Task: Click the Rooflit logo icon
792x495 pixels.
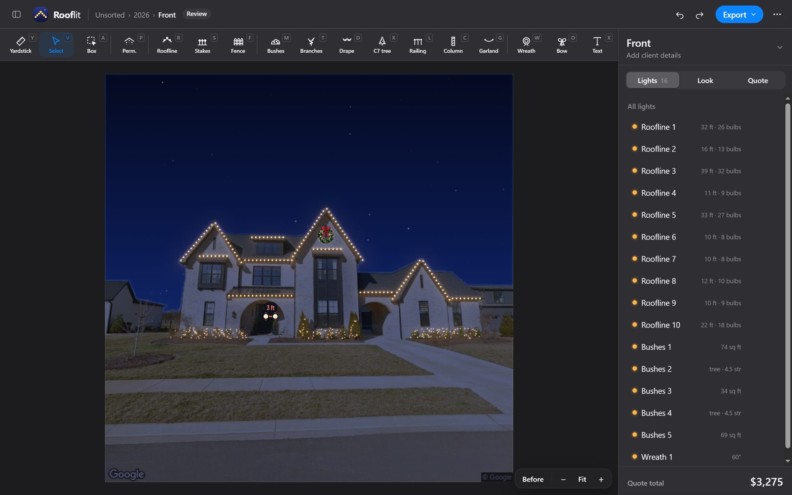Action: click(40, 15)
